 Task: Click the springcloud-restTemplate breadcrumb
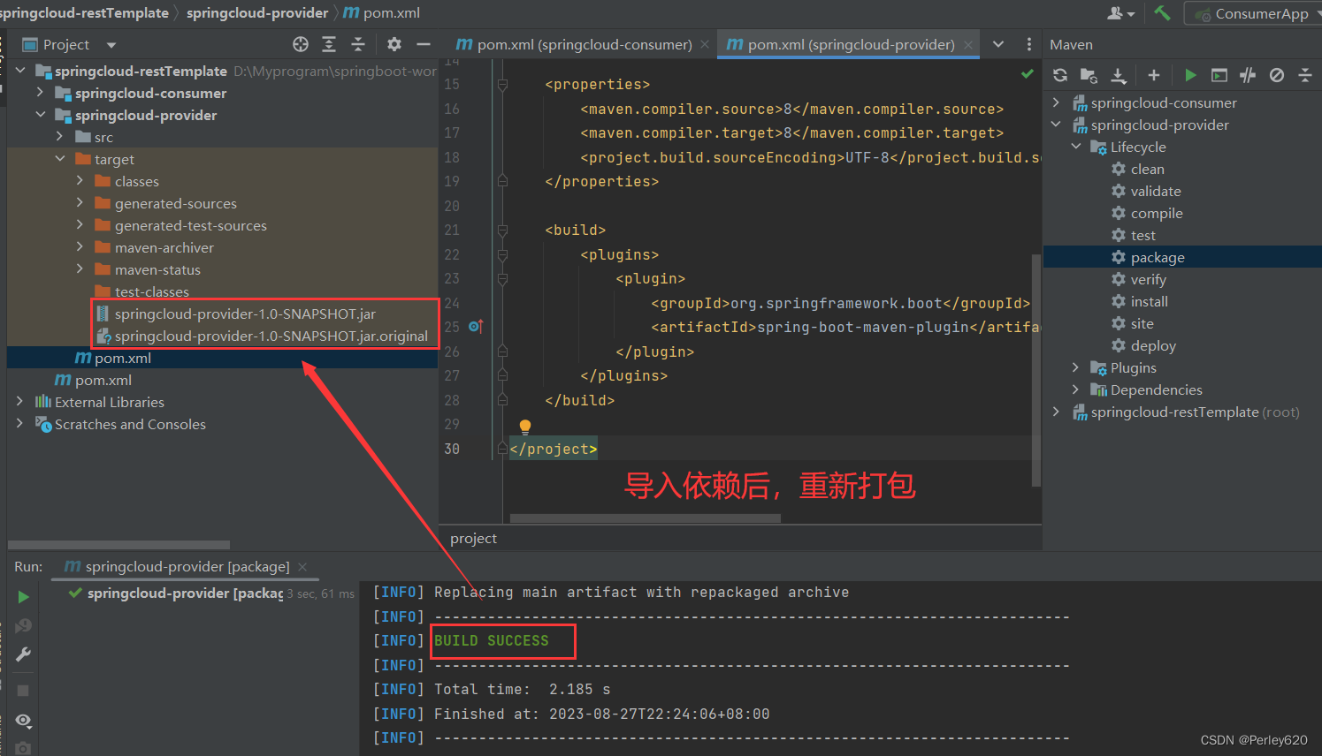click(x=84, y=12)
